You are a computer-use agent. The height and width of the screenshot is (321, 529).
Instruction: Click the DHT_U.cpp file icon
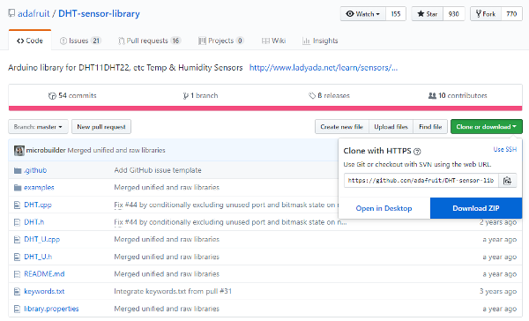(17, 240)
